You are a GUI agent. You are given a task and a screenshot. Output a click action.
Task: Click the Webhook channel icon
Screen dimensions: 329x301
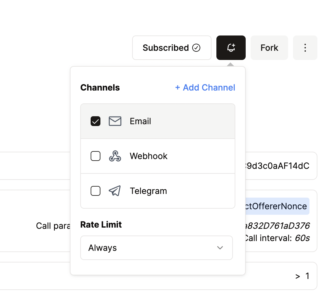point(115,156)
